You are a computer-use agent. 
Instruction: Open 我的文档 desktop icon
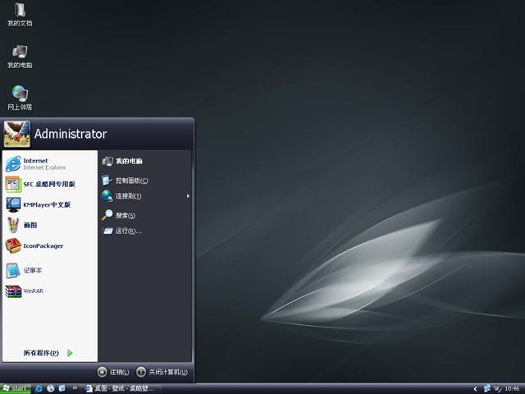coord(20,15)
